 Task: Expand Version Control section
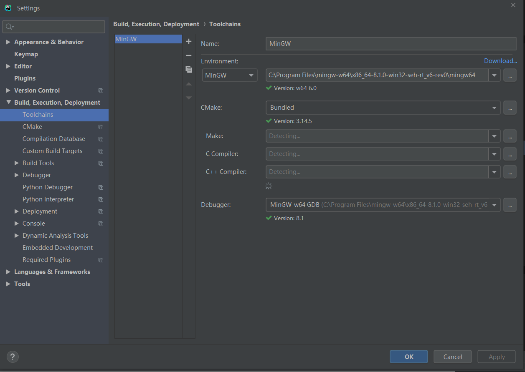(8, 90)
